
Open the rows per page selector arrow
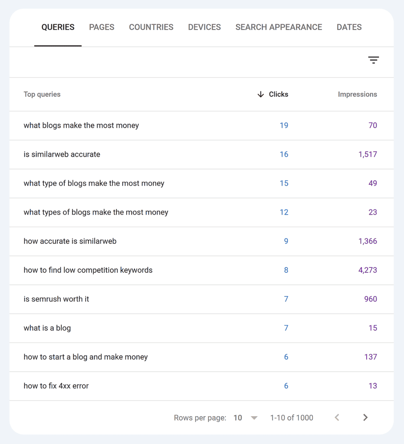[x=254, y=418]
